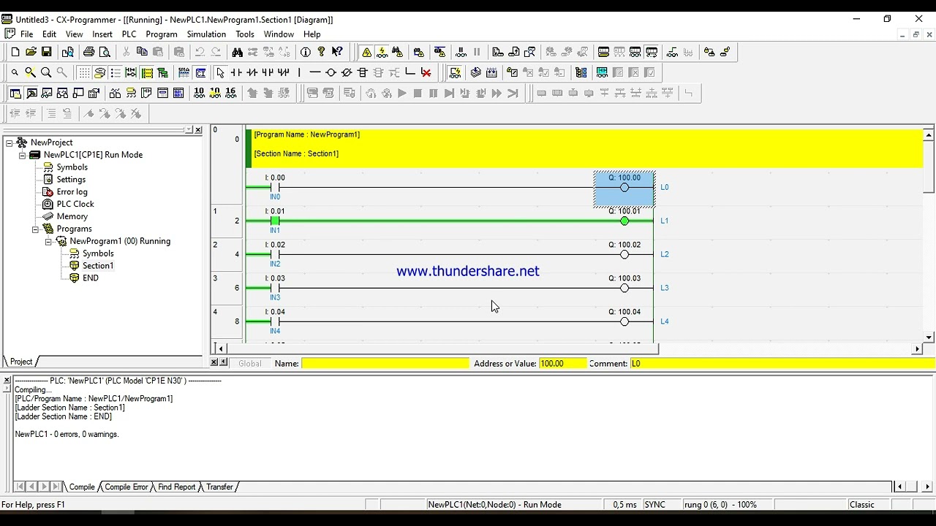Select the Q: 100.01 coil
Screen dimensions: 936x526
(x=624, y=221)
